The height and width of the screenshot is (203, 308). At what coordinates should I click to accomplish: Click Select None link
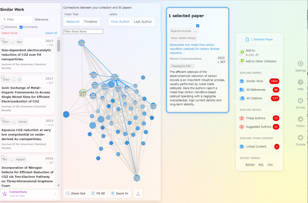[9, 33]
